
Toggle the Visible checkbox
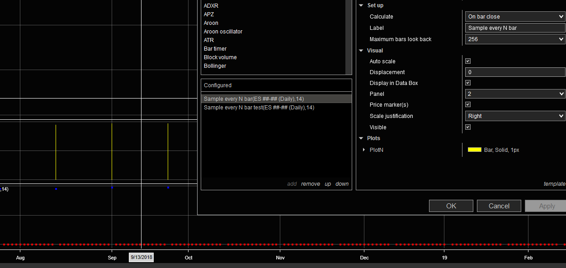pyautogui.click(x=468, y=127)
